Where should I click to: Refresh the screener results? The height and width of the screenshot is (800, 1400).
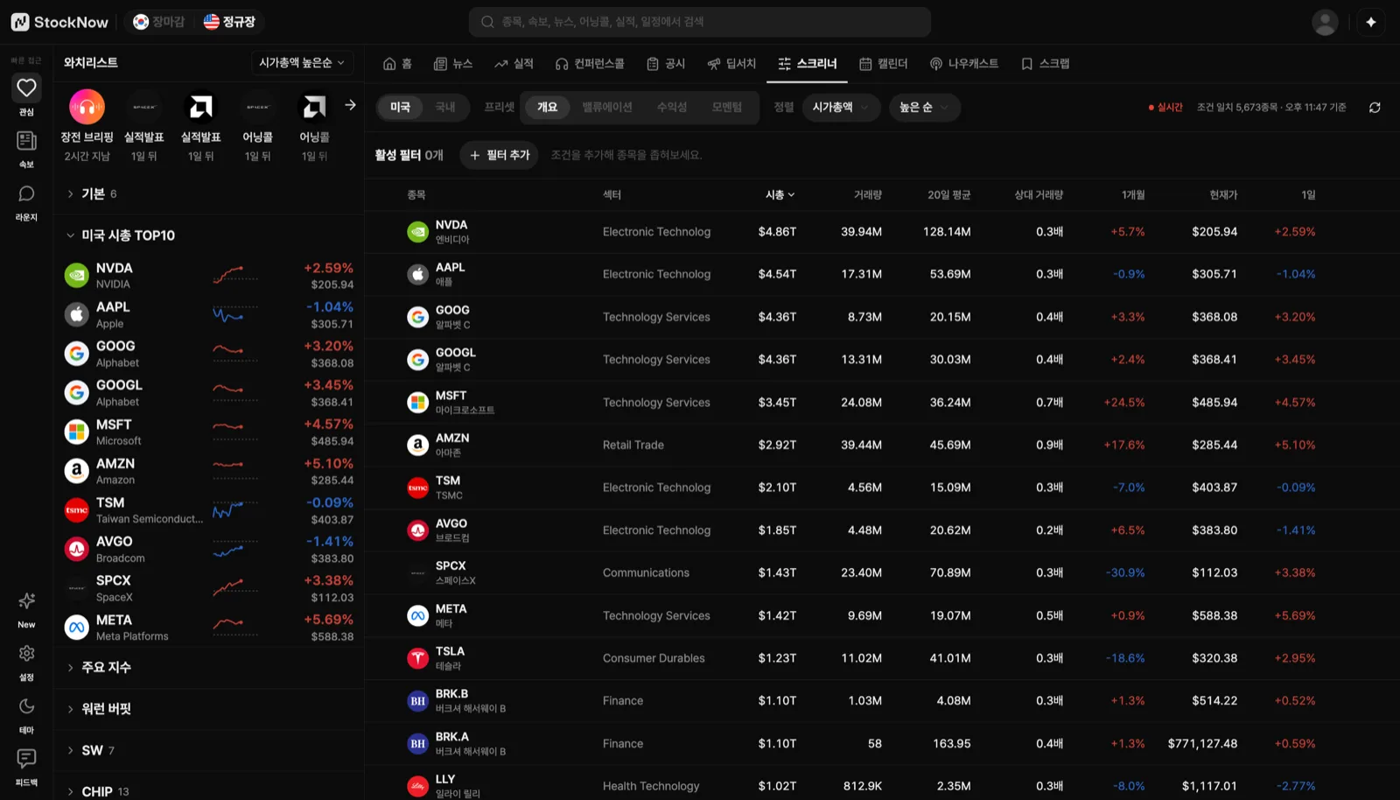tap(1375, 108)
